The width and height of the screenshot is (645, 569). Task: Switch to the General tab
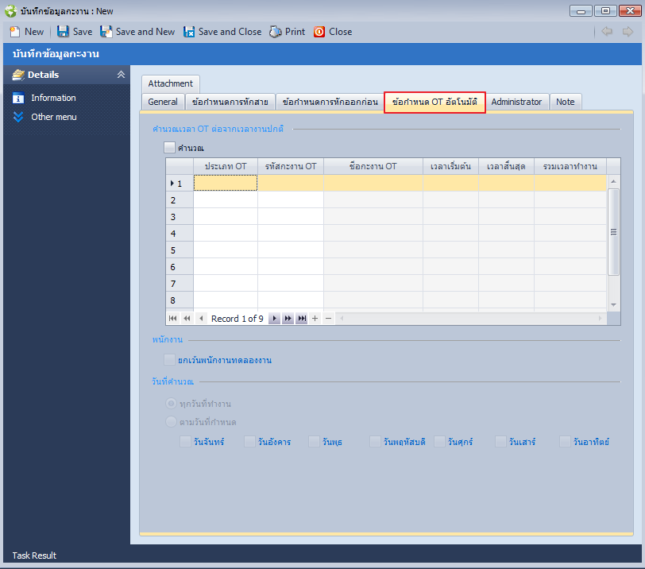tap(163, 102)
